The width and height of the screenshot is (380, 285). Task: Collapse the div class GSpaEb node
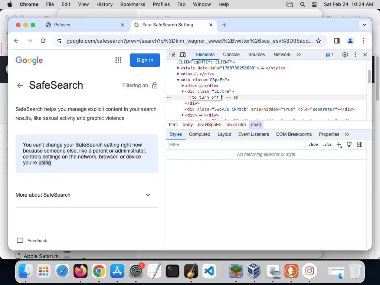pyautogui.click(x=178, y=80)
